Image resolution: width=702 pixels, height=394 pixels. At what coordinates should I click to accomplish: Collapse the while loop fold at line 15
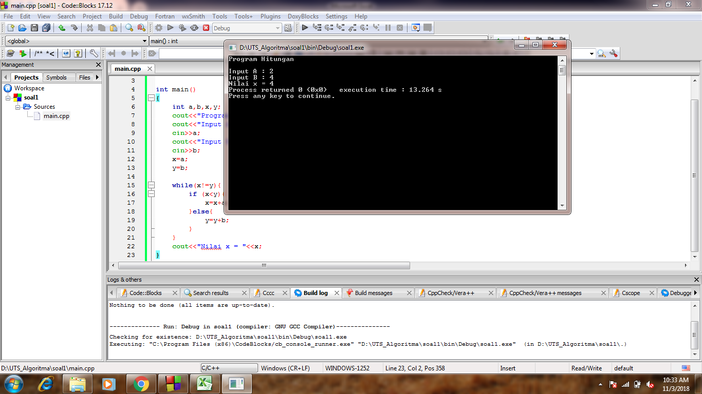[x=151, y=185]
